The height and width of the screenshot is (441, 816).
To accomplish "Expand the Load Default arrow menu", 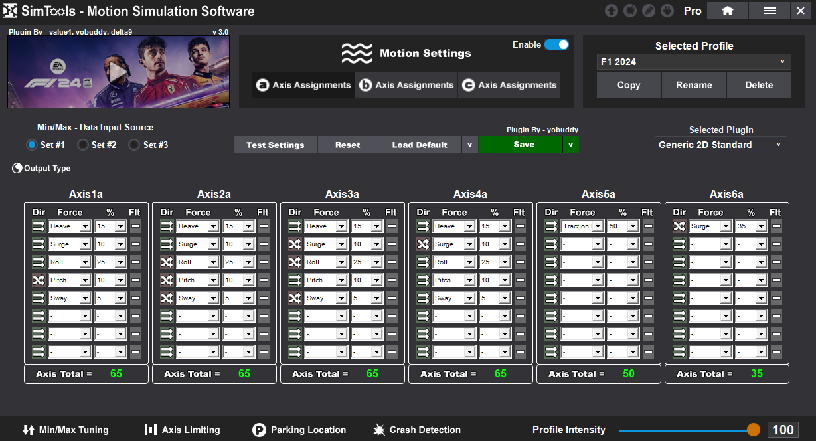I will click(x=470, y=145).
